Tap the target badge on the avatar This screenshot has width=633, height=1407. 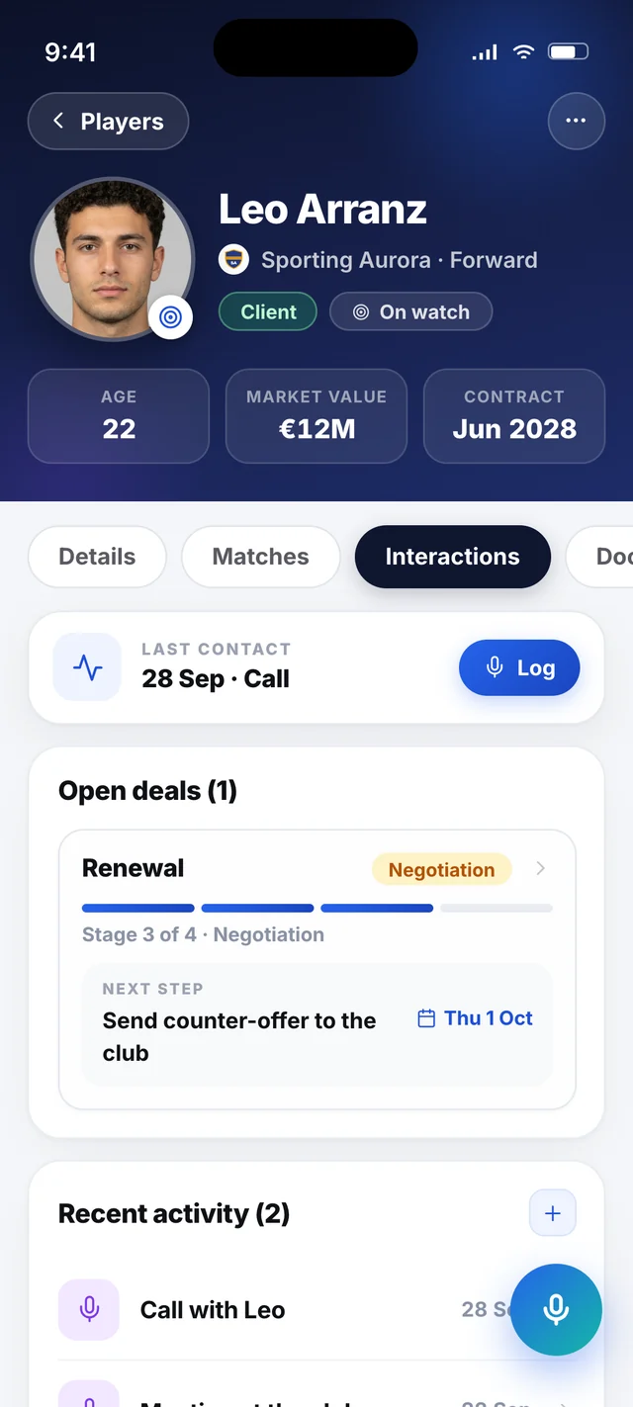171,317
